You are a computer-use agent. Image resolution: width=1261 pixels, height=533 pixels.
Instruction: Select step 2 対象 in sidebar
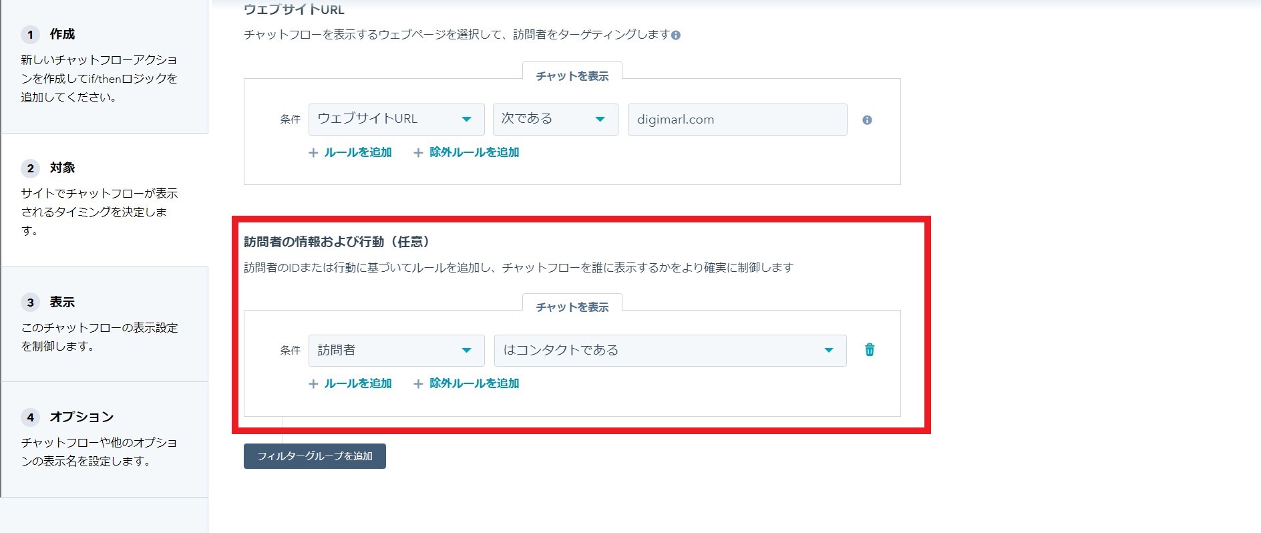(x=104, y=200)
